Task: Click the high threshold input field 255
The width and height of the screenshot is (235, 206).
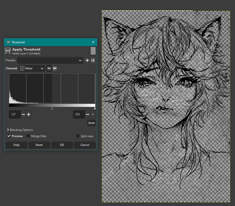Action: pyautogui.click(x=79, y=114)
